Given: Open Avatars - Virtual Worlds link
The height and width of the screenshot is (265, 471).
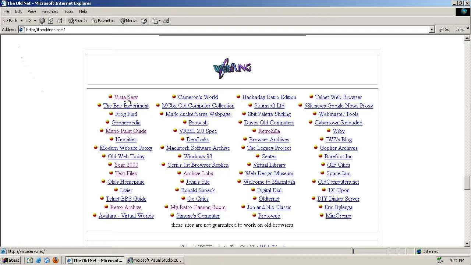Looking at the screenshot, I should [126, 216].
